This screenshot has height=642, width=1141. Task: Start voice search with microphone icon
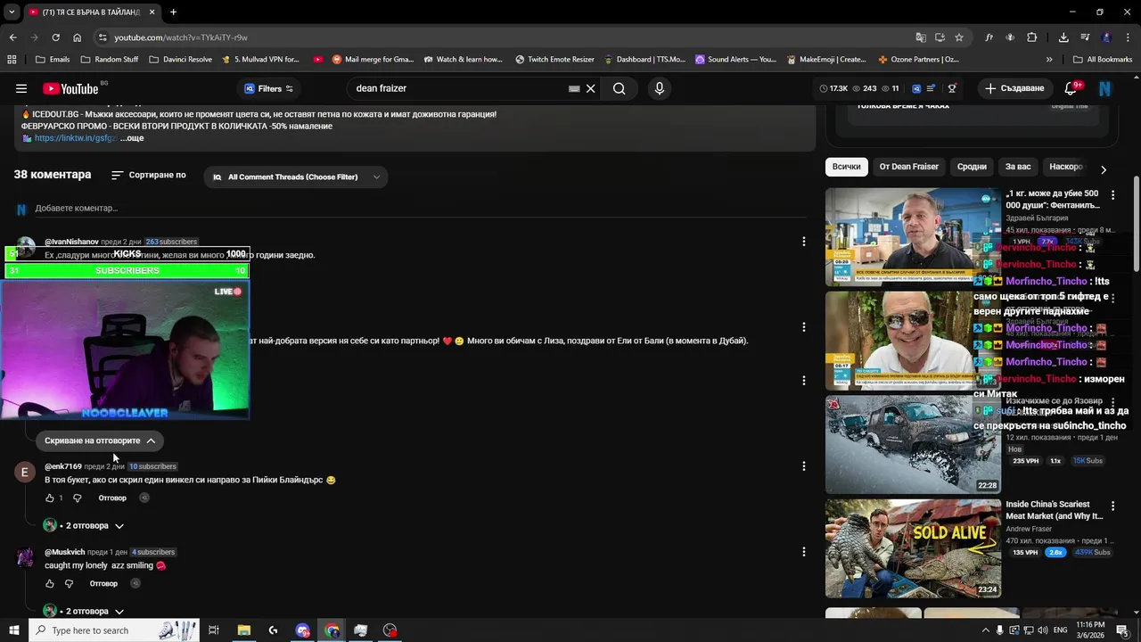tap(660, 88)
